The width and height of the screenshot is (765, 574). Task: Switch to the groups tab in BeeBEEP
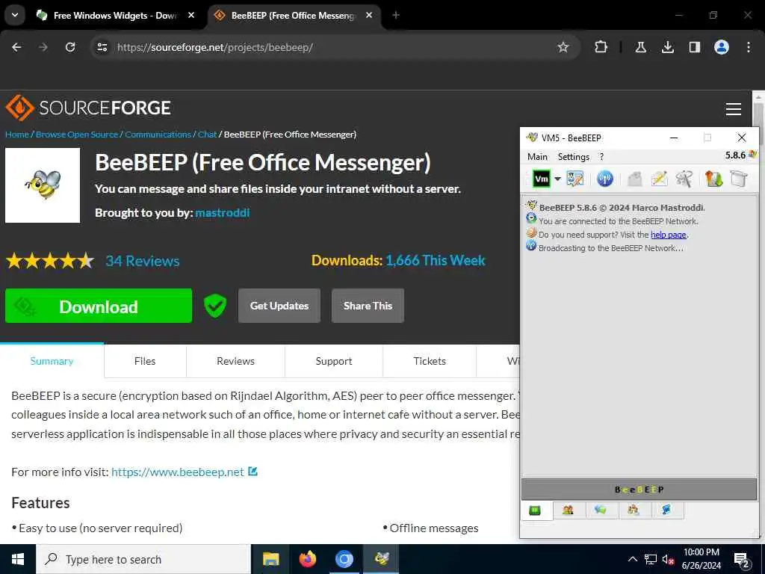634,510
